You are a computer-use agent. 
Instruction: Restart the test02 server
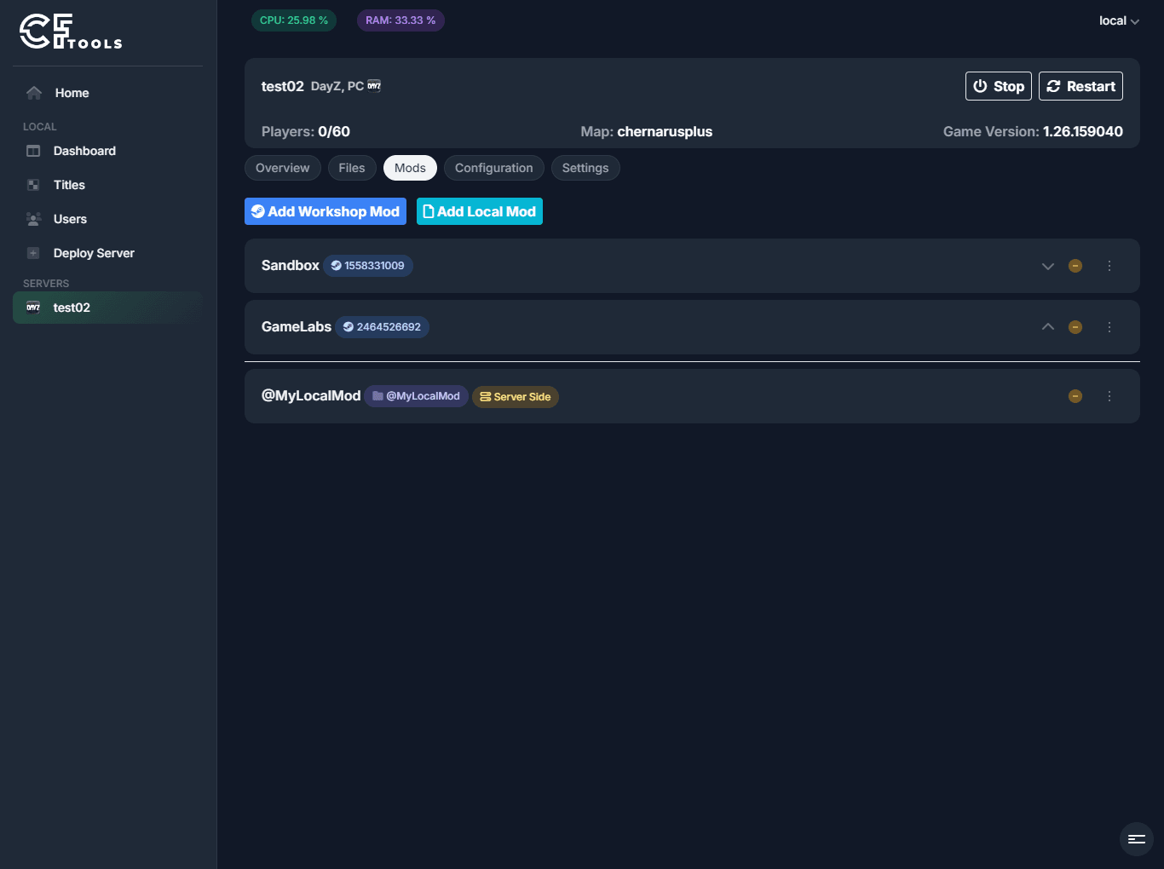coord(1080,86)
